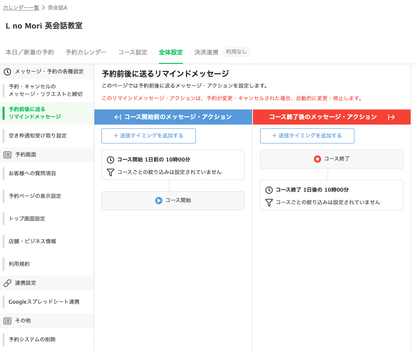Image resolution: width=414 pixels, height=354 pixels.
Task: Click the right arrow icon in red header
Action: click(391, 117)
